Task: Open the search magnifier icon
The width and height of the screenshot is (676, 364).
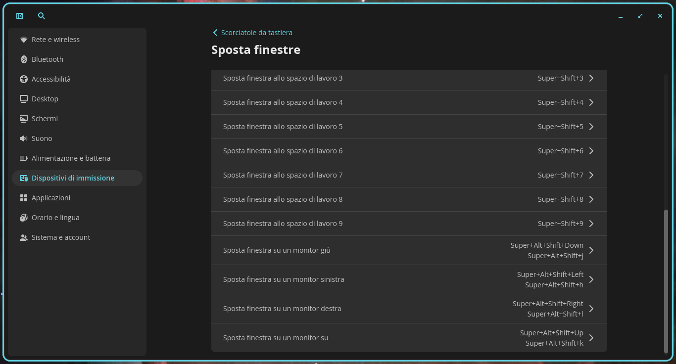Action: click(42, 16)
